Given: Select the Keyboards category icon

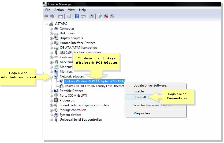Looking at the screenshot, I should pos(56,57).
